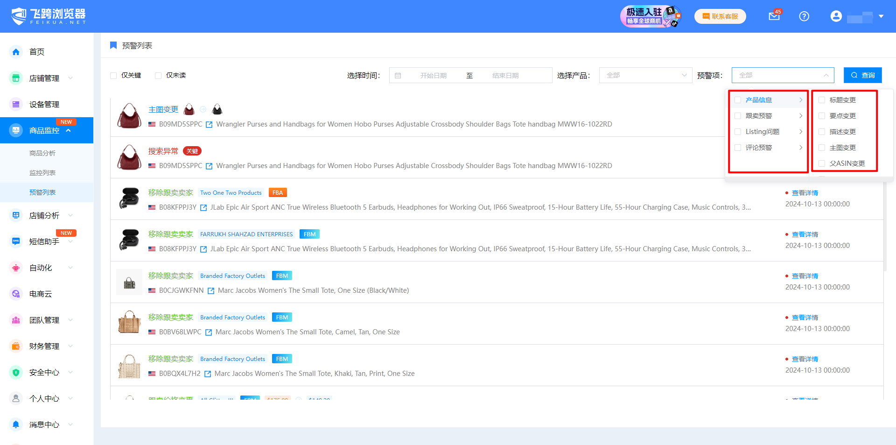This screenshot has width=896, height=445.
Task: Open external link icon next to B0CJGWKFNN
Action: point(211,291)
